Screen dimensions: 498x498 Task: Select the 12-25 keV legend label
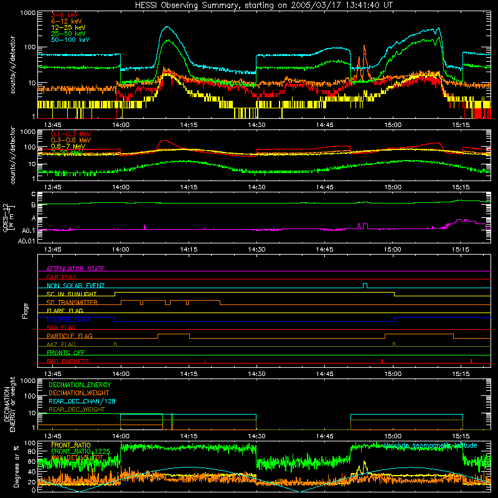68,27
